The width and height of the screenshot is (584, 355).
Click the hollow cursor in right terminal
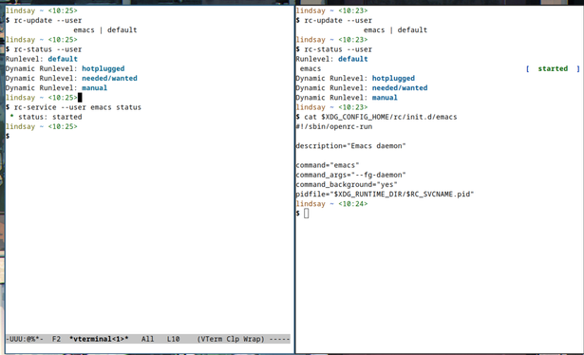[x=306, y=214]
